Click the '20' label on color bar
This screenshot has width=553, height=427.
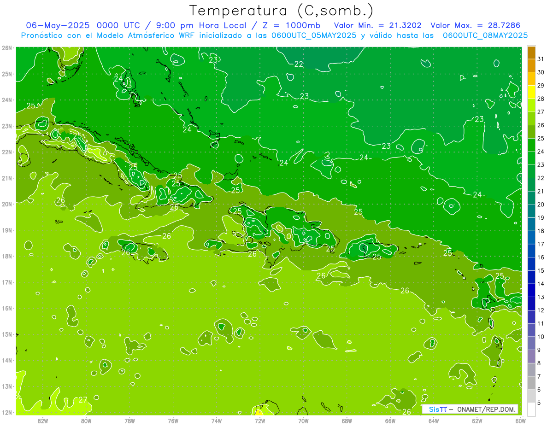[541, 205]
